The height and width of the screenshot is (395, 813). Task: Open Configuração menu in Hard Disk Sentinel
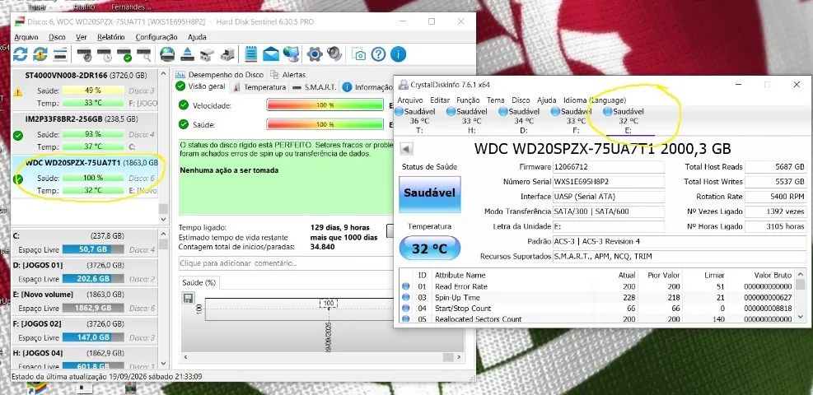pyautogui.click(x=156, y=37)
